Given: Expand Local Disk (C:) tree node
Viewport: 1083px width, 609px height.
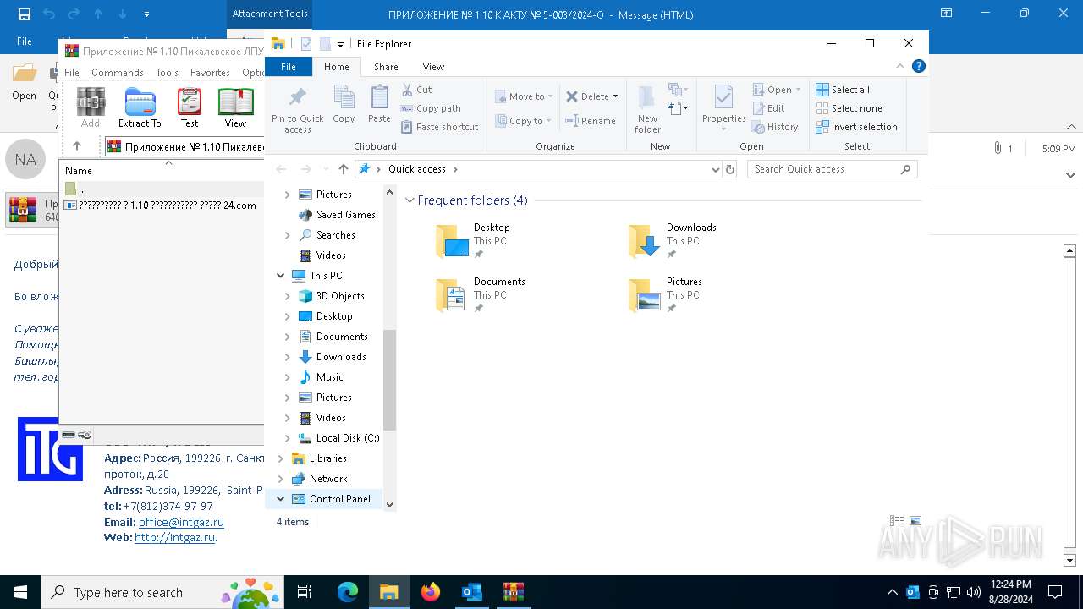Looking at the screenshot, I should pos(287,438).
